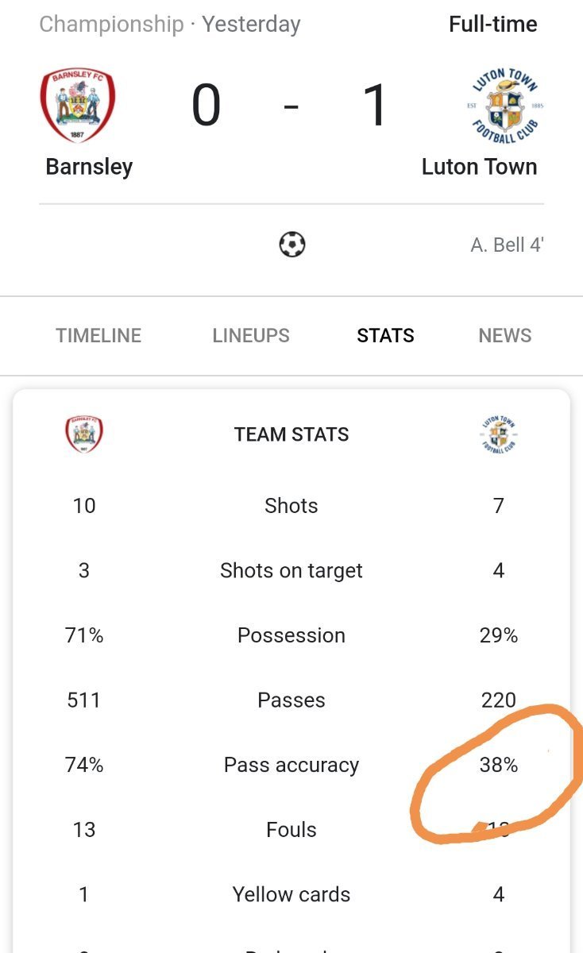Click the small Barnsley crest in Team Stats
The height and width of the screenshot is (953, 583).
84,434
